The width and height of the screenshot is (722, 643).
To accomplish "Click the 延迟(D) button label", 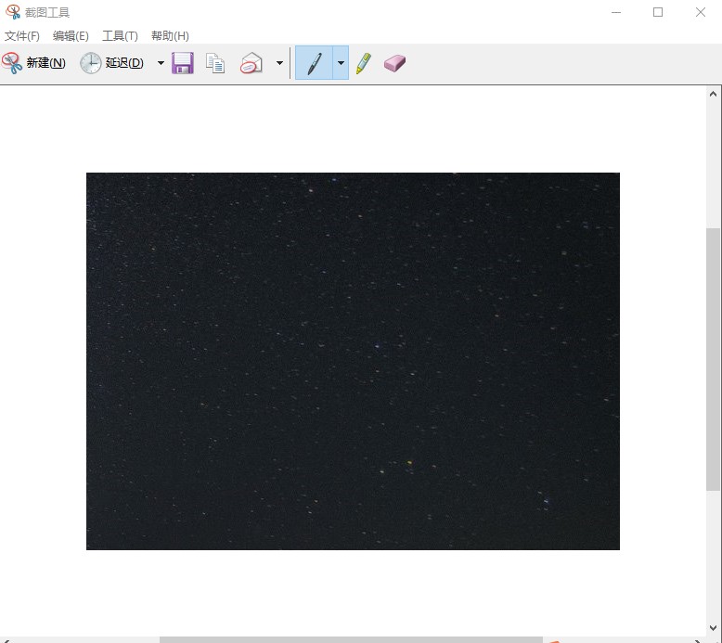I will click(x=124, y=62).
